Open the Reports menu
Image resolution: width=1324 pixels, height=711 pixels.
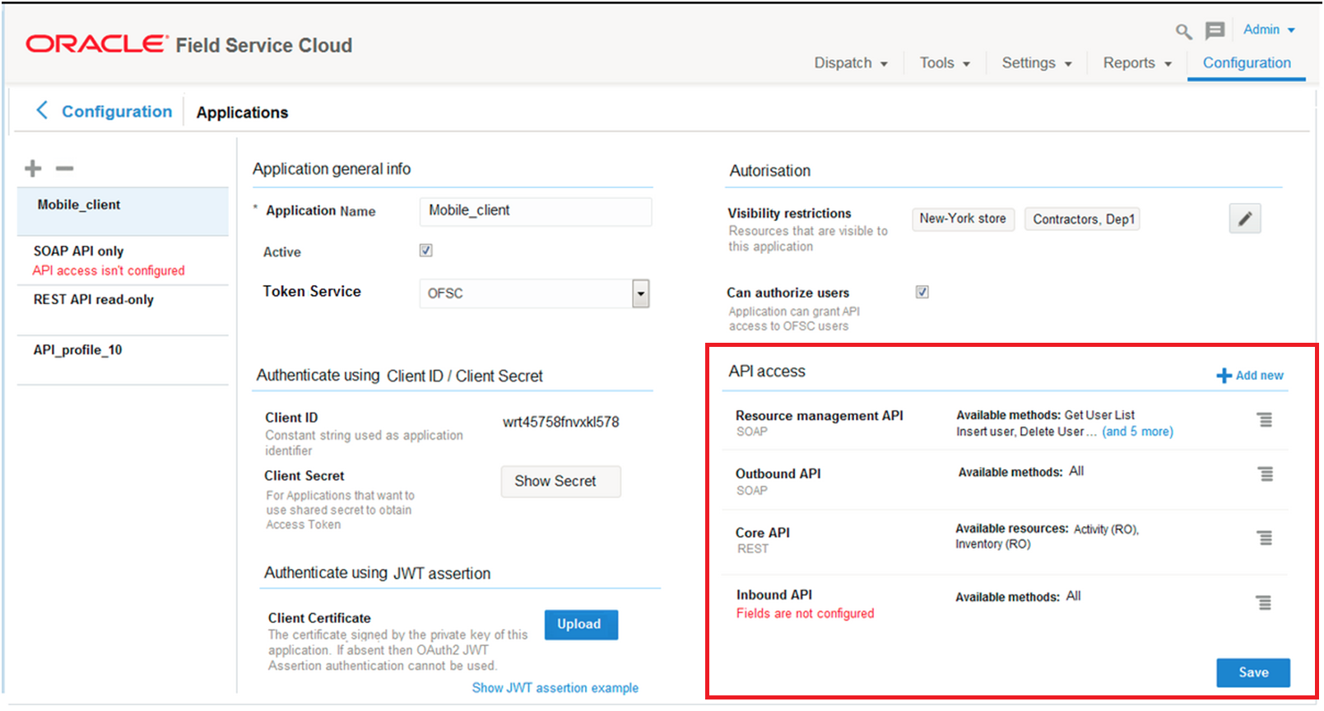1136,63
